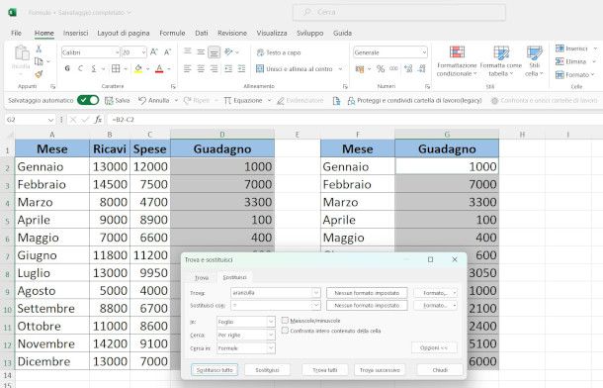
Task: Toggle underline (S) formatting
Action: [x=94, y=69]
